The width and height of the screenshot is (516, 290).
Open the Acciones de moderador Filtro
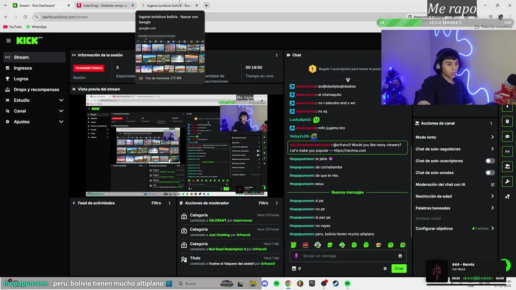coord(264,203)
